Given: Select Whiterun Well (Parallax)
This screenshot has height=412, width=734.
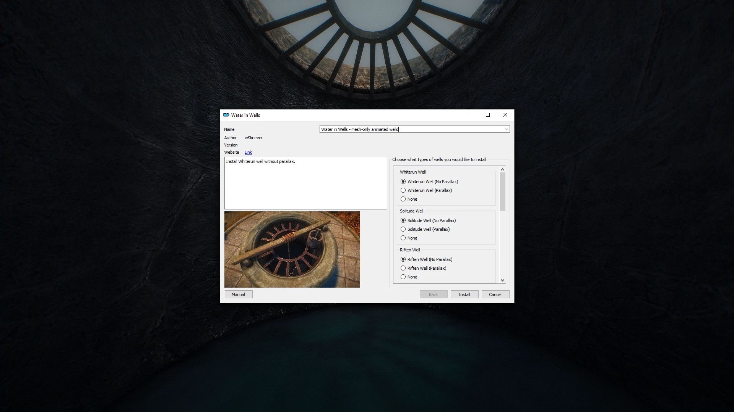Looking at the screenshot, I should coord(403,190).
